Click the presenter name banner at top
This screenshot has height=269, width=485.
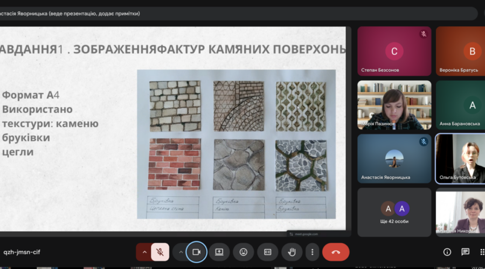pos(238,13)
